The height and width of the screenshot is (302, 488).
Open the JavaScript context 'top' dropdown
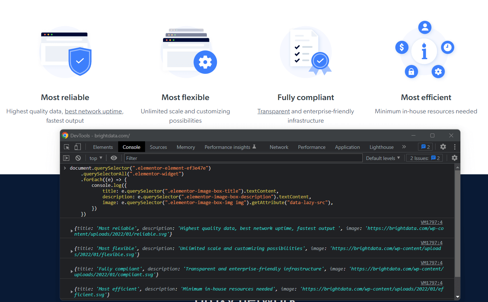click(95, 158)
